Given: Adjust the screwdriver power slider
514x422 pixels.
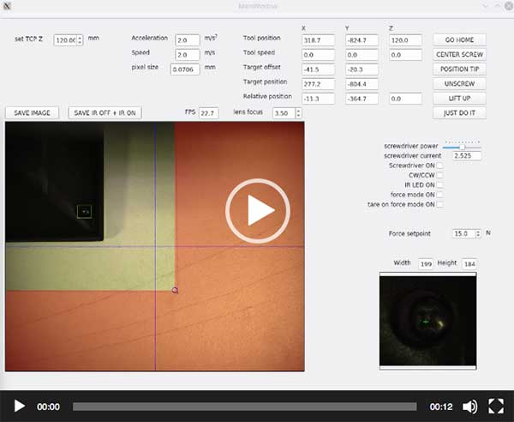Looking at the screenshot, I should point(463,147).
